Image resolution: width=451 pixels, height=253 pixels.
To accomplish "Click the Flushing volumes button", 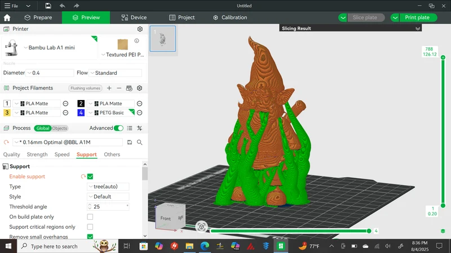I will coord(86,88).
